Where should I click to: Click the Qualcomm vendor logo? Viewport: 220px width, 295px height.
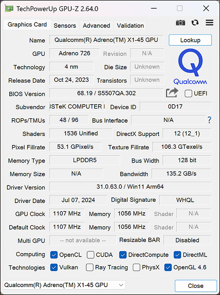click(x=190, y=66)
